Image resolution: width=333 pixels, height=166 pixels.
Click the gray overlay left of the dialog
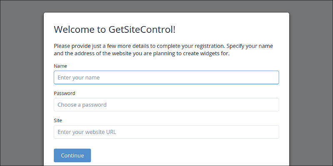tap(22, 83)
